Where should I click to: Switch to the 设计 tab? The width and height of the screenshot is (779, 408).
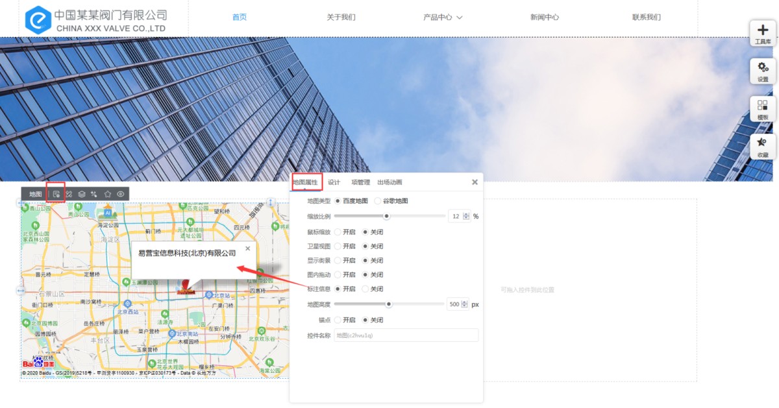334,182
